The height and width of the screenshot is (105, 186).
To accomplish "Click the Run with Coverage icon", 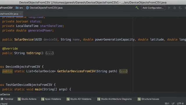I will (180, 8).
